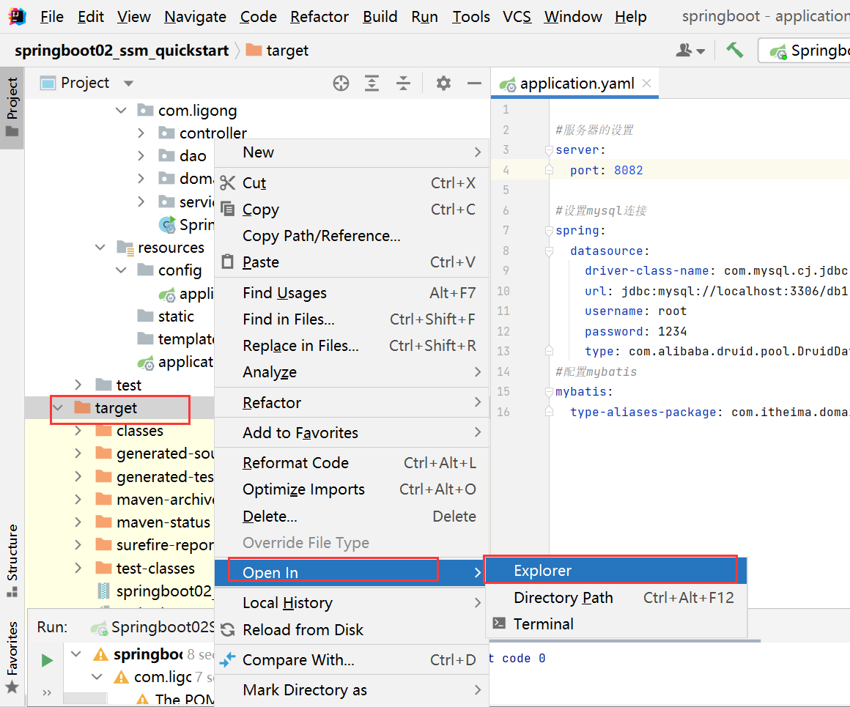Open the user account icon dropdown
The height and width of the screenshot is (707, 850).
tap(690, 51)
